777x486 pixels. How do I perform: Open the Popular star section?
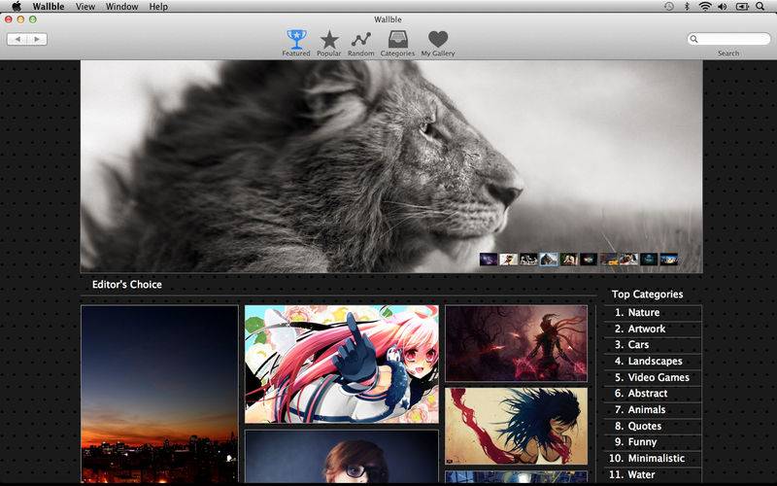(x=329, y=40)
